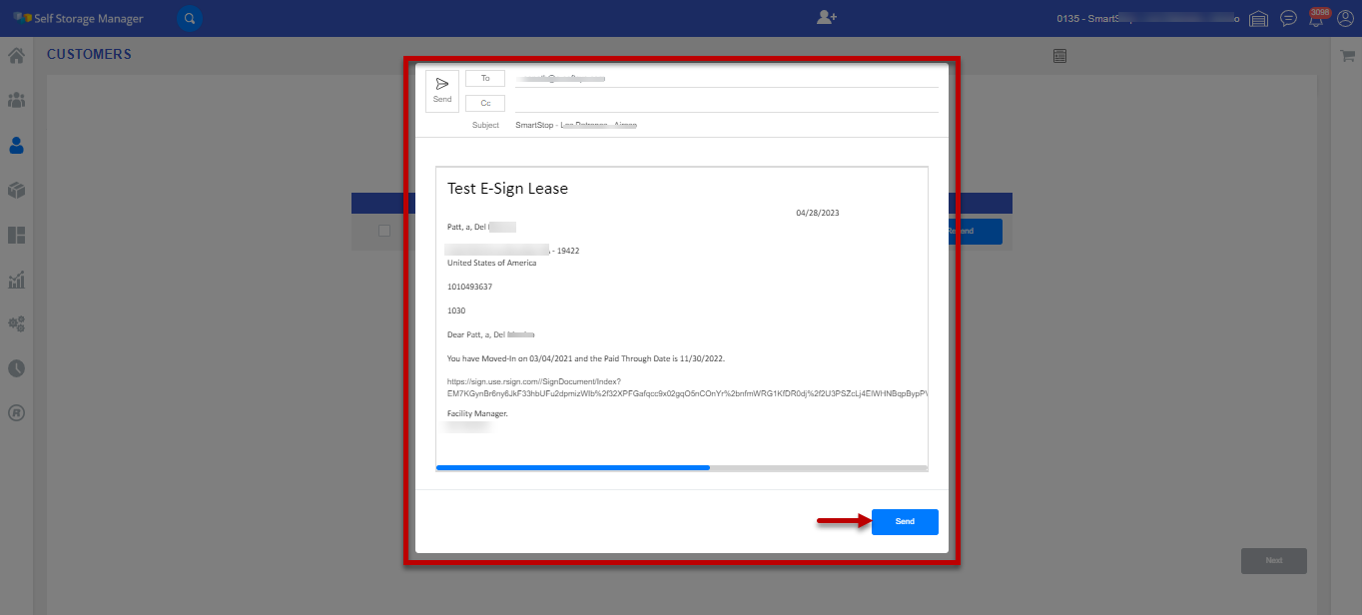
Task: Click the blue Send button at bottom
Action: 905,522
